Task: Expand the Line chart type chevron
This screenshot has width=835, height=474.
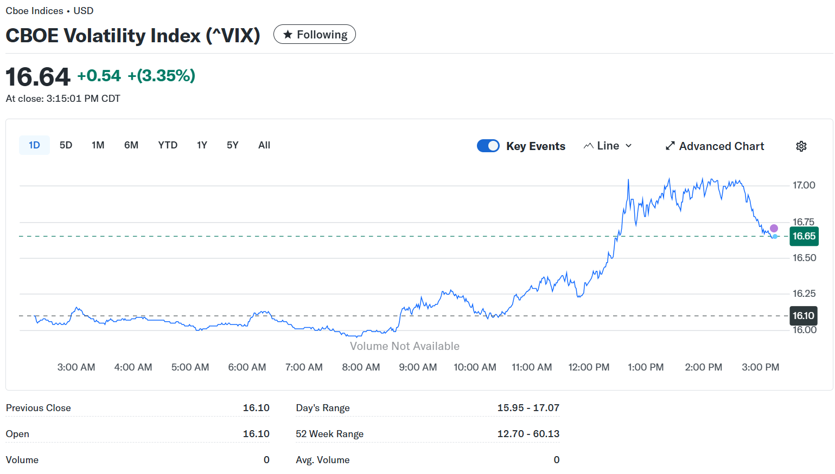Action: click(629, 146)
